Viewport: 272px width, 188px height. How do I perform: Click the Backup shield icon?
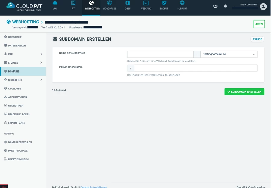point(164,3)
